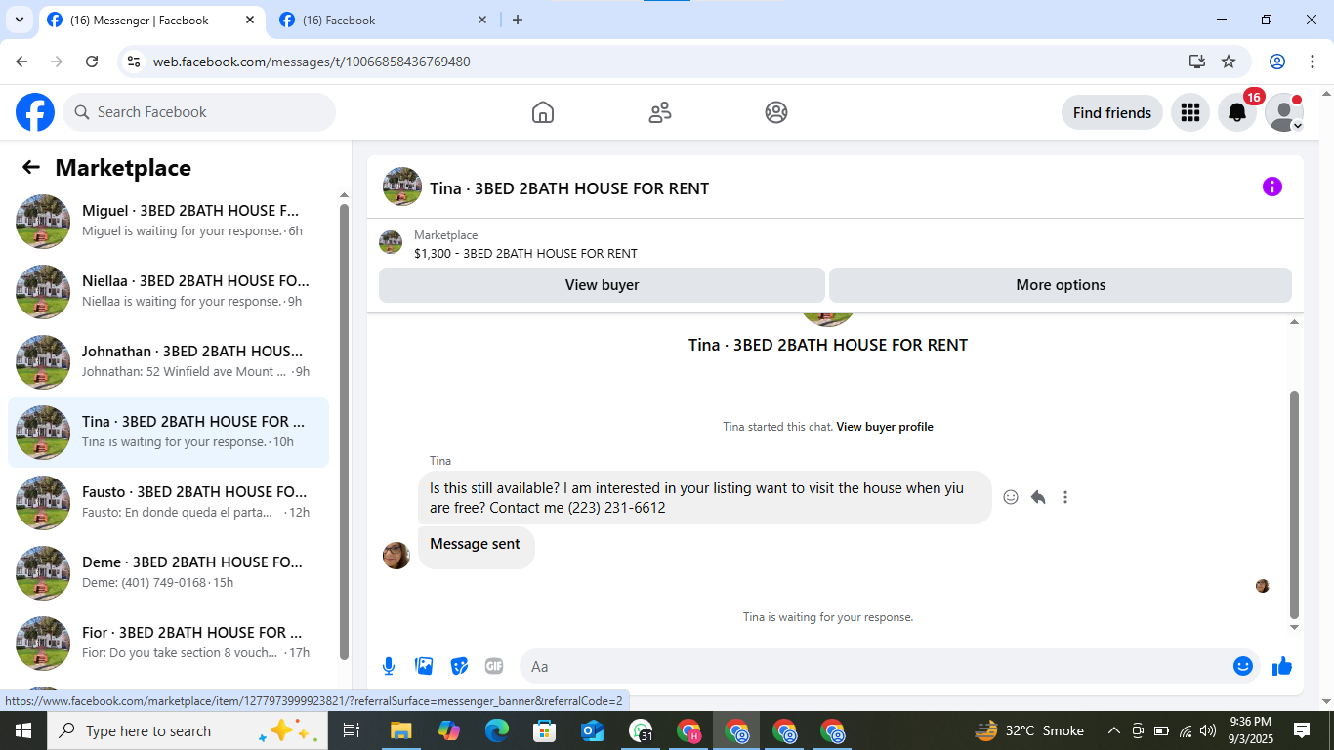Open Microsoft Edge from taskbar
Image resolution: width=1334 pixels, height=750 pixels.
(x=497, y=730)
